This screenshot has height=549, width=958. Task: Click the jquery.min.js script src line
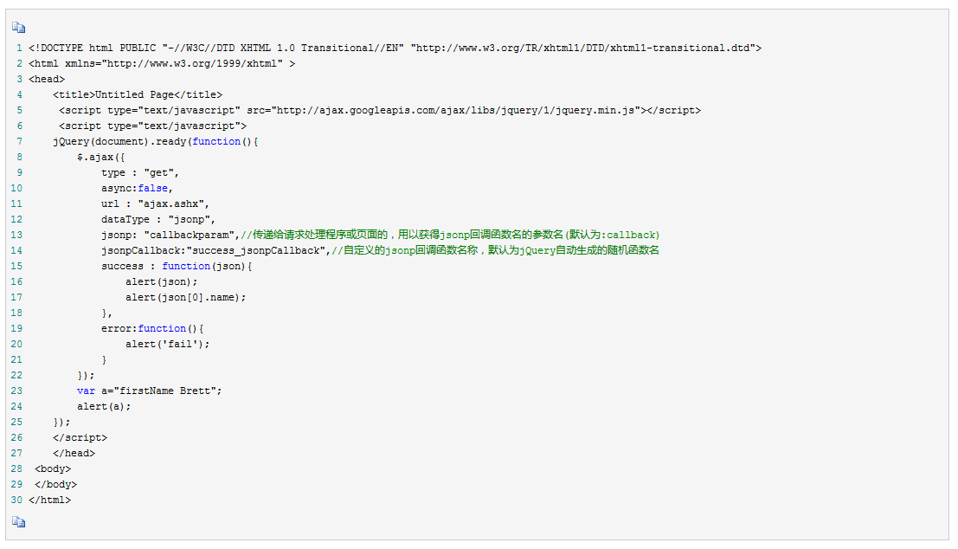click(x=380, y=110)
